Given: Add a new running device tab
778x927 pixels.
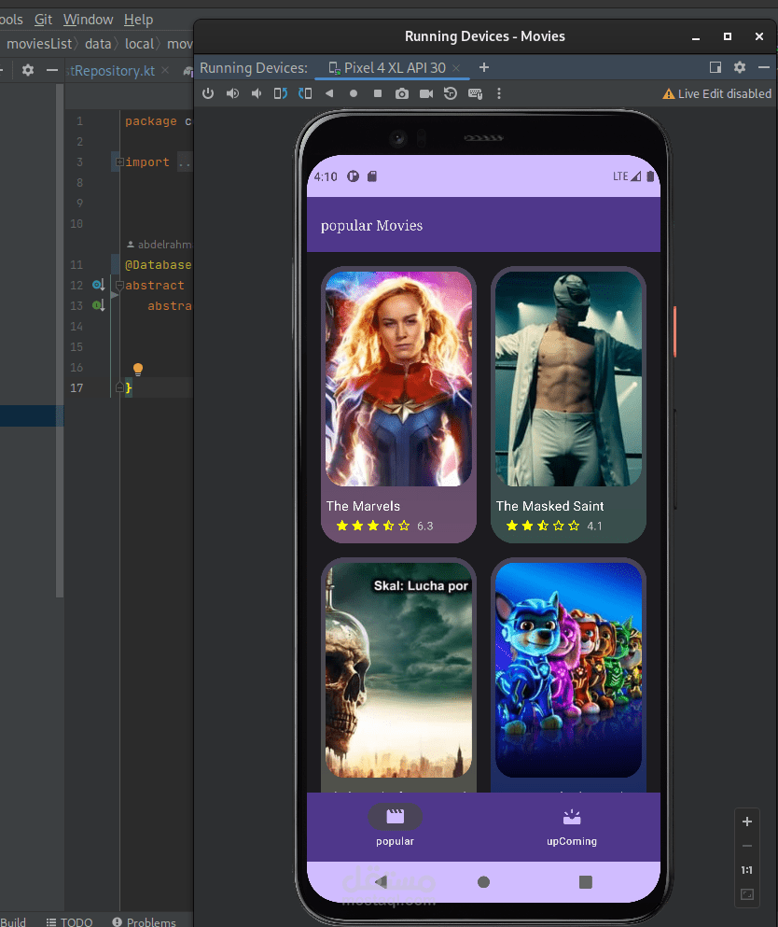Looking at the screenshot, I should 484,67.
